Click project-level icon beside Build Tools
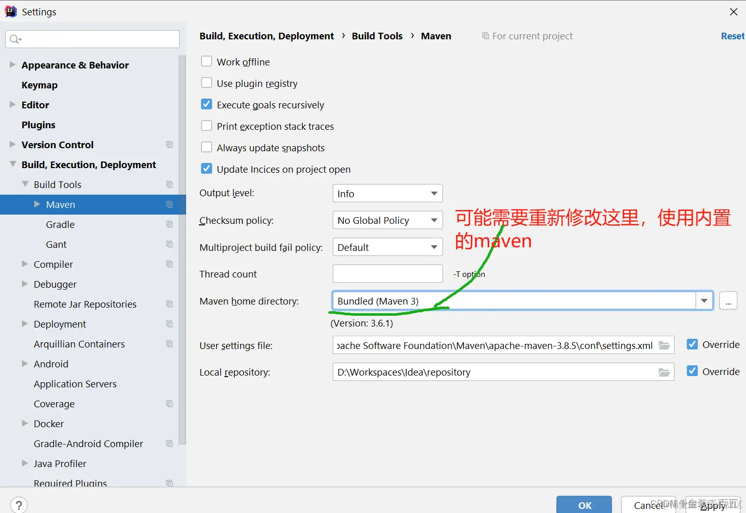The image size is (746, 513). 170,184
